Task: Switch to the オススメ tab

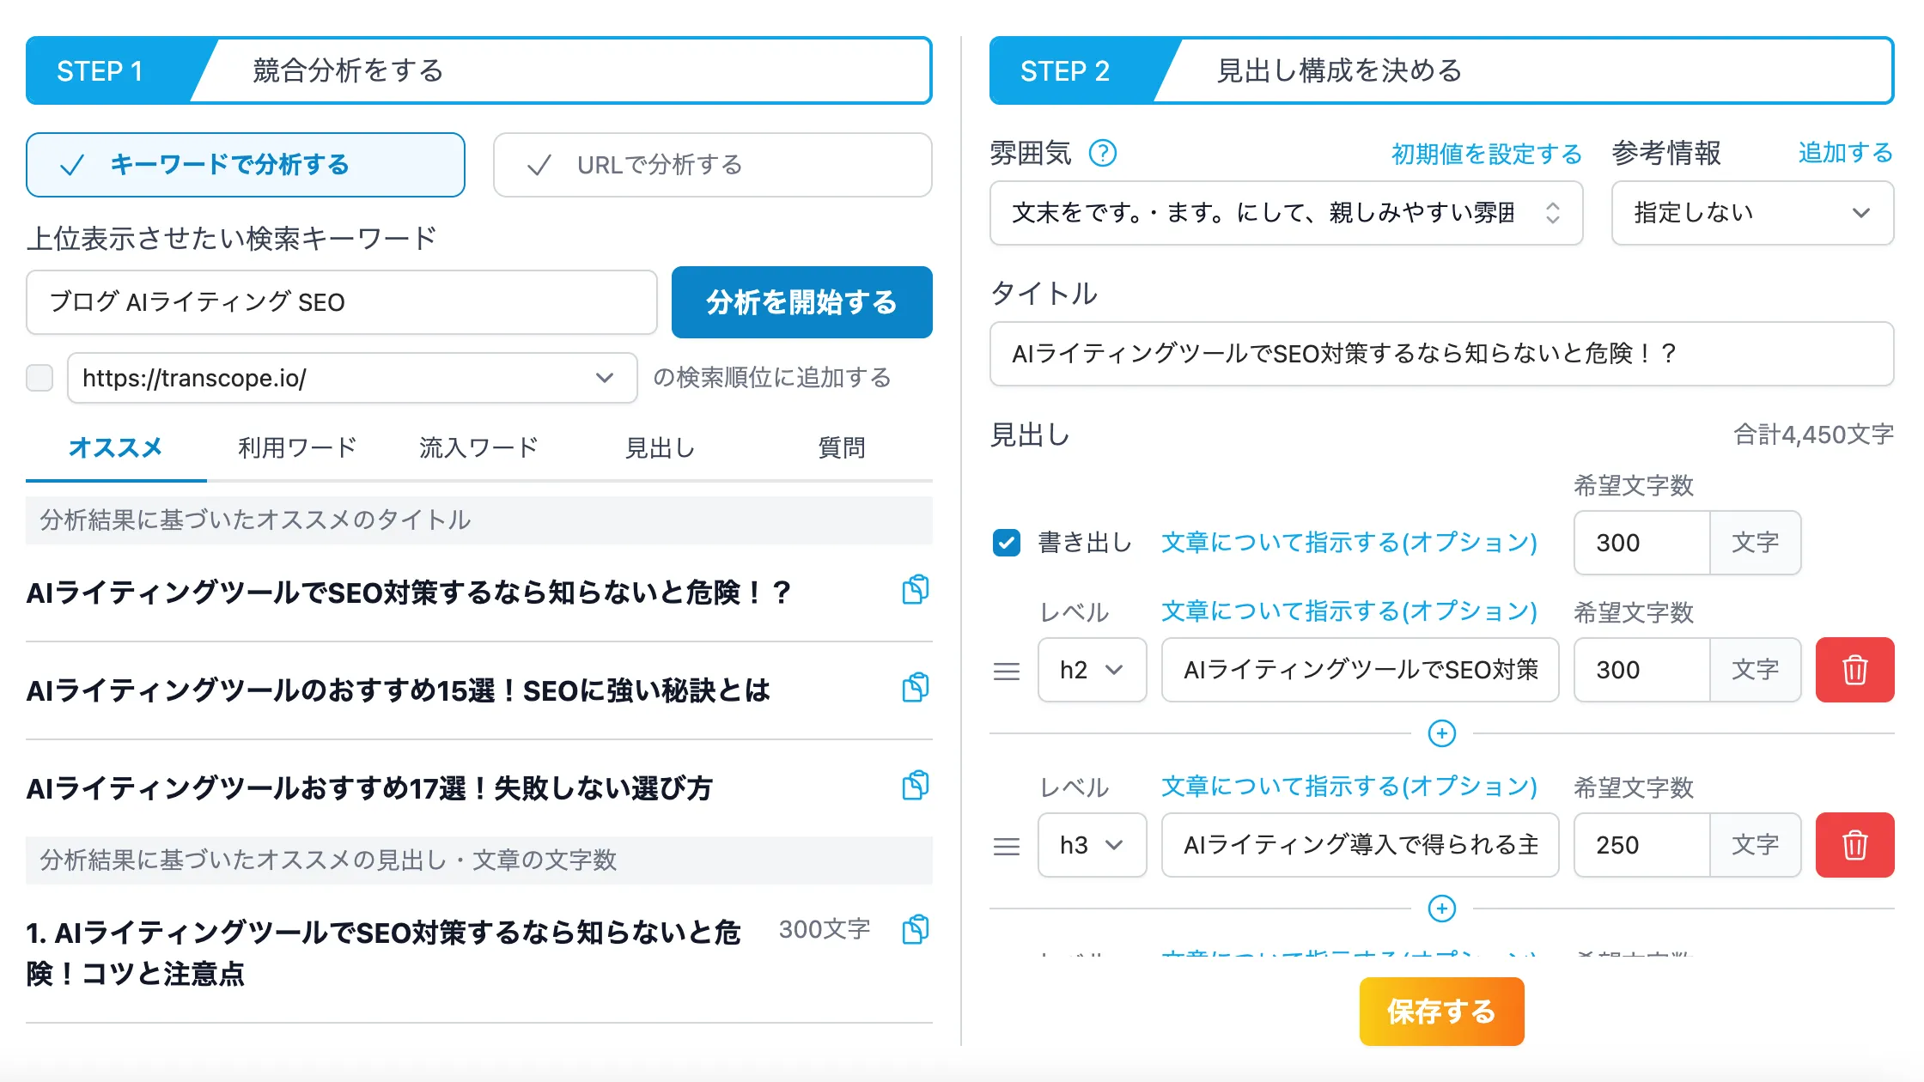Action: pos(116,447)
